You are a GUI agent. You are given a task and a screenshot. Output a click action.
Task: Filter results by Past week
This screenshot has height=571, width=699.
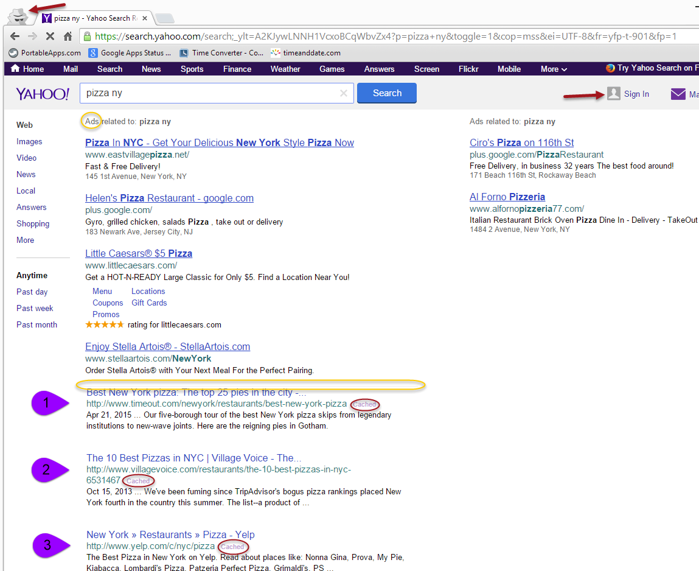tap(35, 308)
